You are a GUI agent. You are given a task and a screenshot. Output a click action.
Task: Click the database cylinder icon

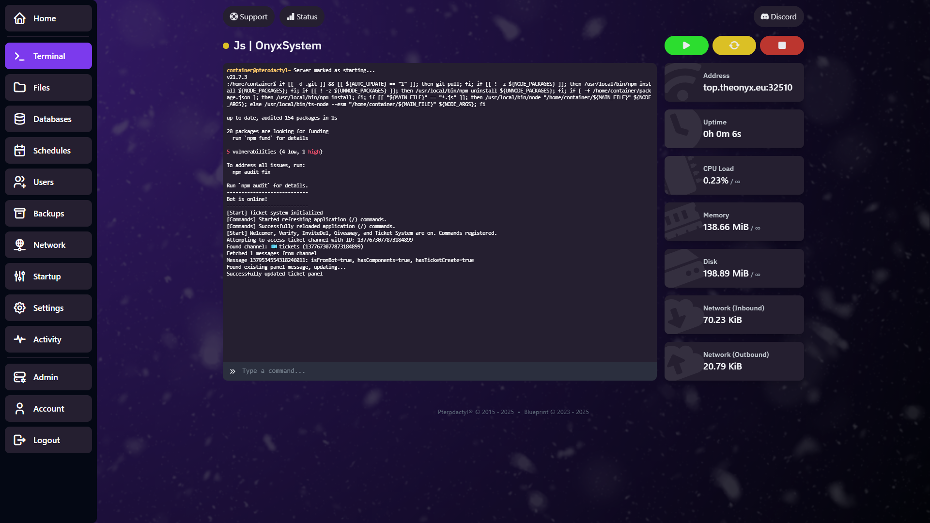click(20, 119)
